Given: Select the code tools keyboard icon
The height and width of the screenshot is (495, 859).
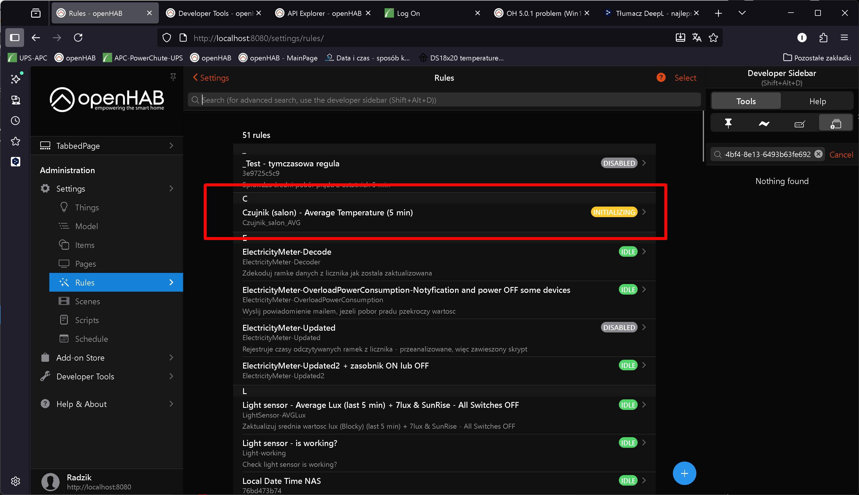Looking at the screenshot, I should tap(799, 124).
